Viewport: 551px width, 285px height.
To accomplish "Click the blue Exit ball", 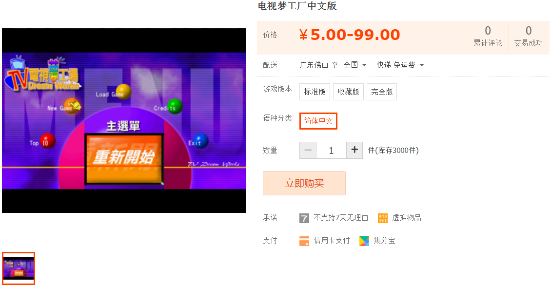I will [x=200, y=141].
